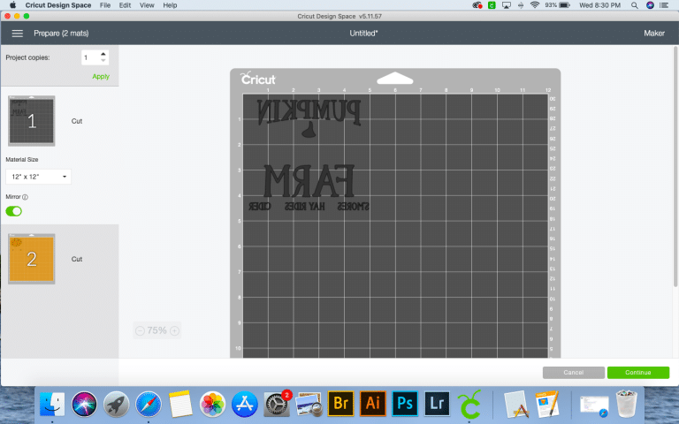Image resolution: width=679 pixels, height=424 pixels.
Task: Open Spotlight search in menu bar
Action: point(635,5)
